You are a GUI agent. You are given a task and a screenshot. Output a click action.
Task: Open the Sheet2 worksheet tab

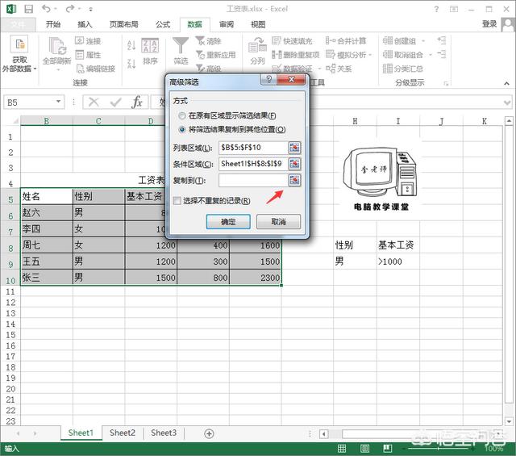pos(123,433)
